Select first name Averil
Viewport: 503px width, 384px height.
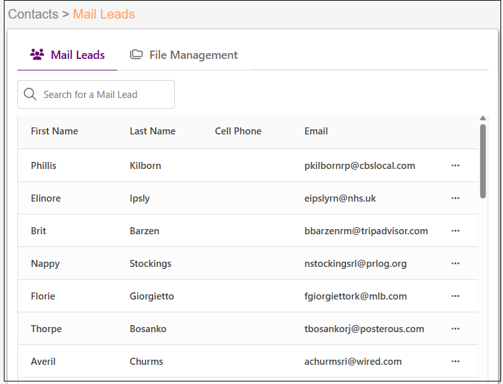tap(43, 362)
